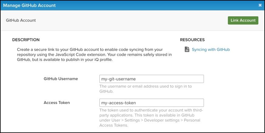Click 'iQ profile' at the description's end
The image size is (265, 133).
(103, 60)
